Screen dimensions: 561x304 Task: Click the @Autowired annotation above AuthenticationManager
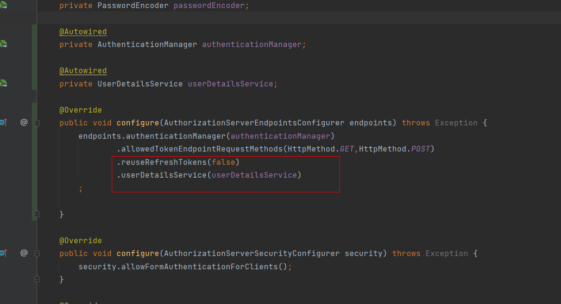[x=83, y=31]
